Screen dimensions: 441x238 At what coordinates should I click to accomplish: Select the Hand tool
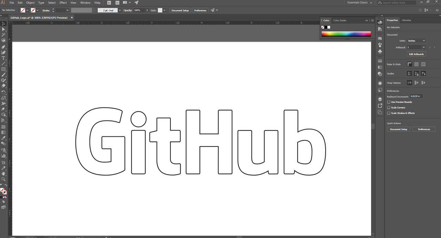point(4,173)
